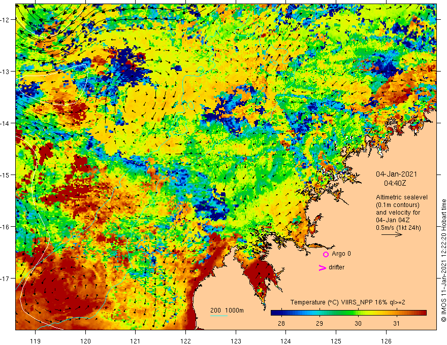This screenshot has height=345, width=447.
Task: Click the 'and velocity for' text
Action: point(398,213)
